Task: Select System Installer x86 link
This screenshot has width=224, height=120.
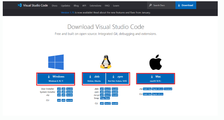Action: (x=63, y=92)
